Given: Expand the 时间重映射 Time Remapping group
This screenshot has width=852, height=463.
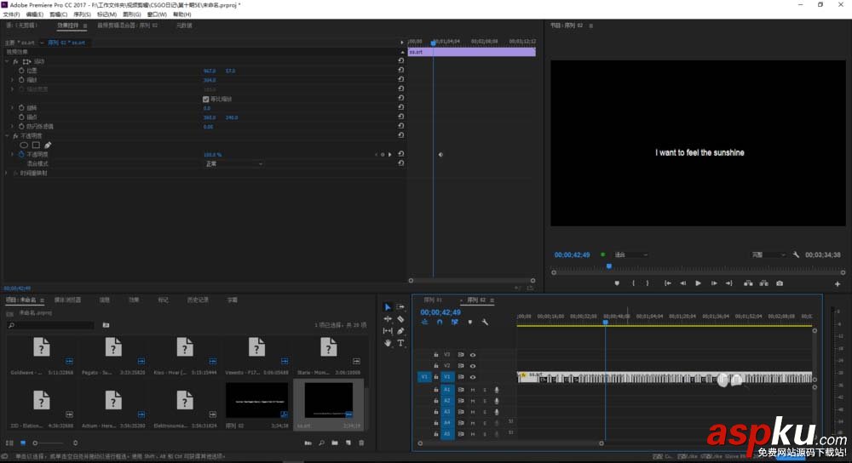Looking at the screenshot, I should tap(7, 173).
